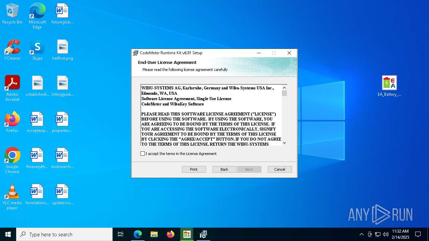Click the license text scrollbar thumb
The width and height of the screenshot is (429, 241).
pyautogui.click(x=285, y=93)
